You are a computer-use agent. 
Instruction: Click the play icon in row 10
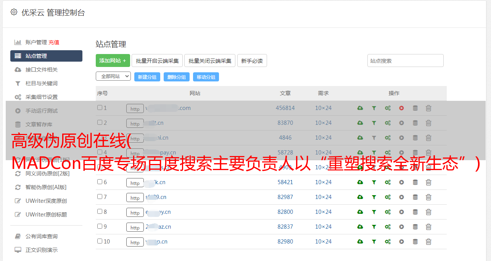[401, 242]
